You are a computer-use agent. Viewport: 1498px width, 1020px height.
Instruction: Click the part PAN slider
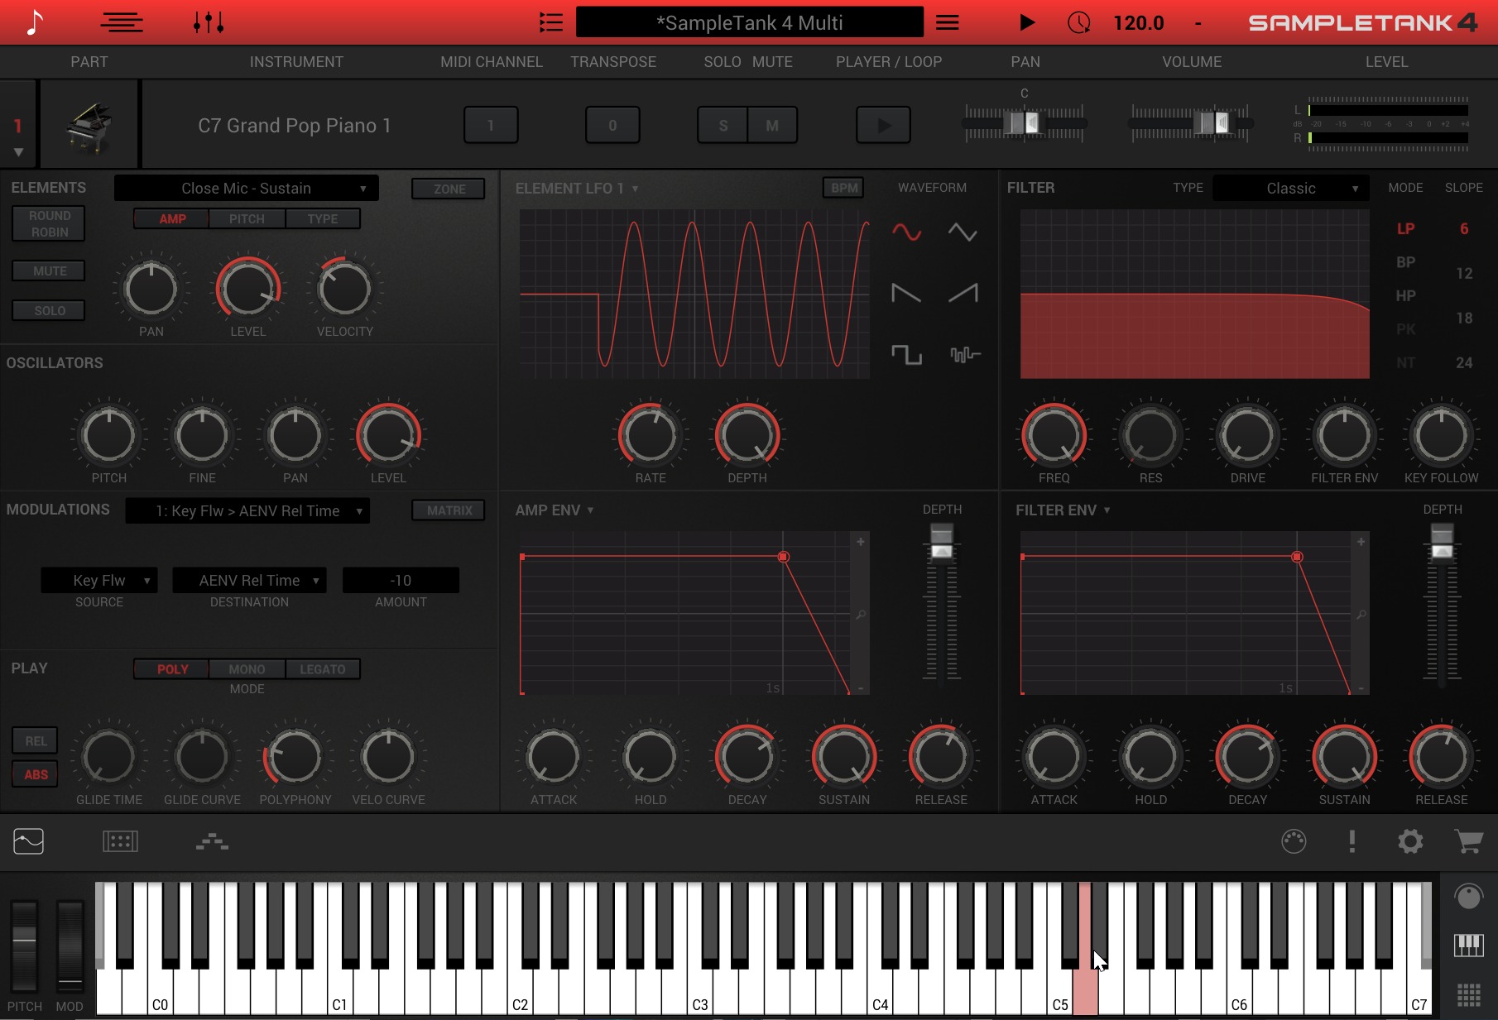(1025, 123)
